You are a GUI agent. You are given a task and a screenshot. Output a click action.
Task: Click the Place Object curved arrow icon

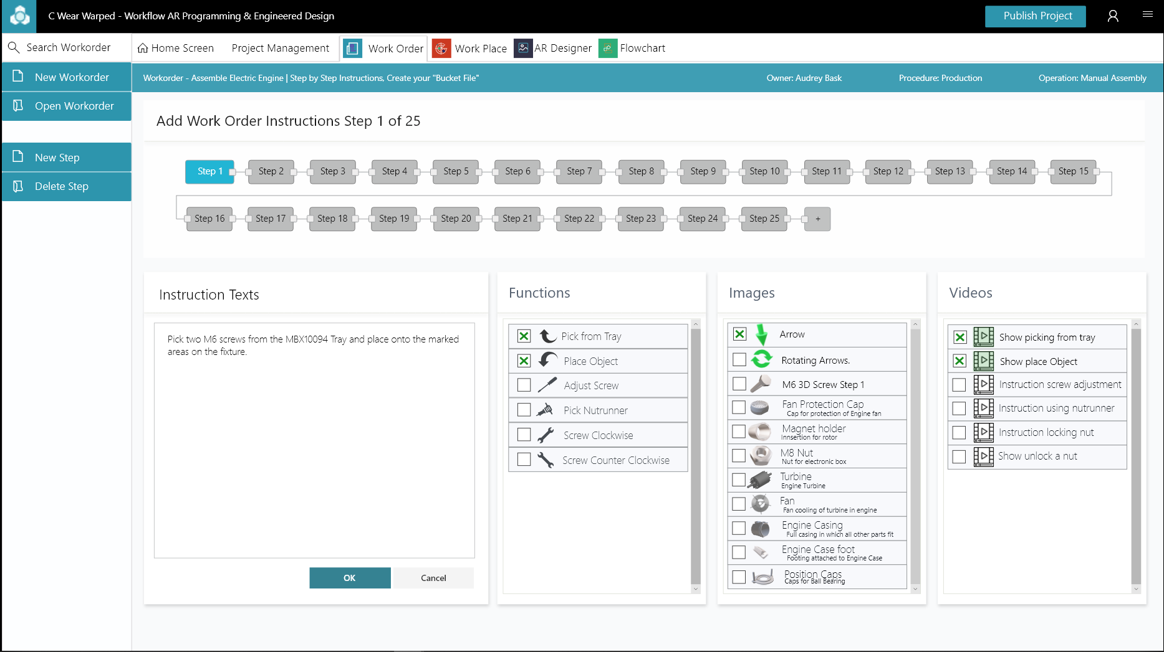548,361
